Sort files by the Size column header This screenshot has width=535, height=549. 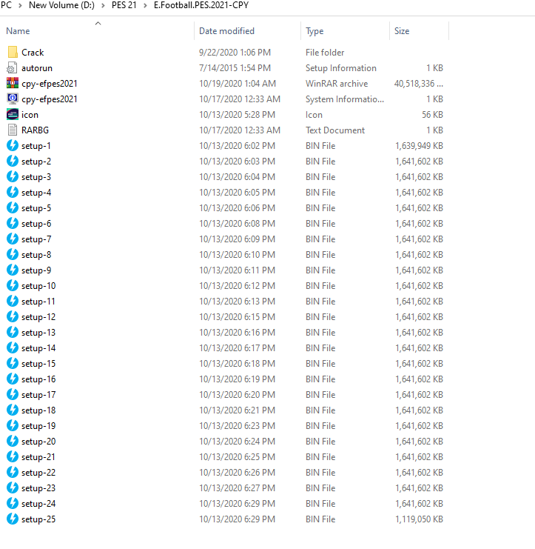tap(402, 31)
